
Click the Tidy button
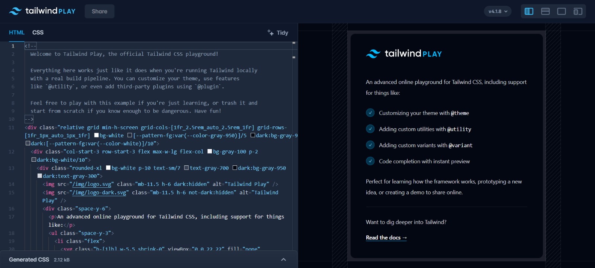(278, 33)
